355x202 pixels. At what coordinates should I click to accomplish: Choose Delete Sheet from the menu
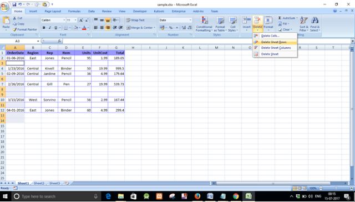click(275, 54)
